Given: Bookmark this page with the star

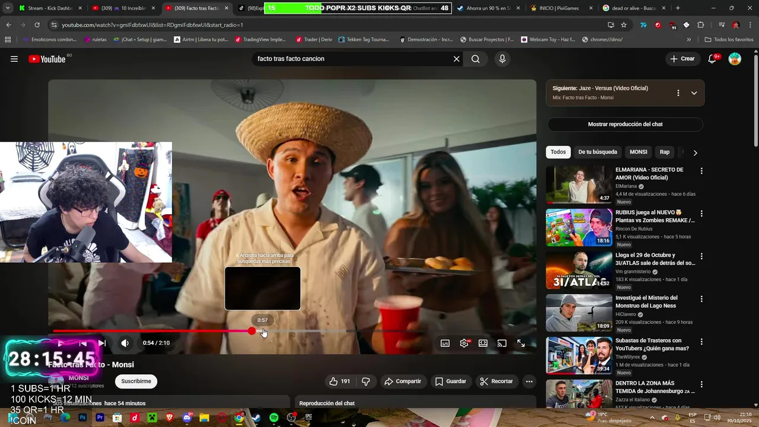Looking at the screenshot, I should point(624,25).
